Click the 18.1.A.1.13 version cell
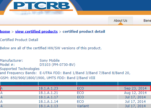This screenshot has height=108, width=151. click(x=57, y=106)
